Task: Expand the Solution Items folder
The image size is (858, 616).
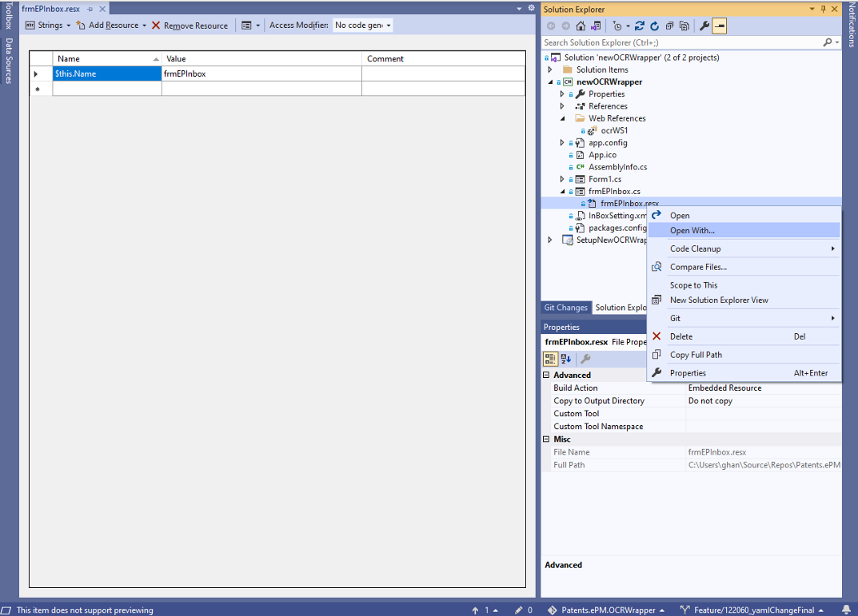Action: (550, 70)
